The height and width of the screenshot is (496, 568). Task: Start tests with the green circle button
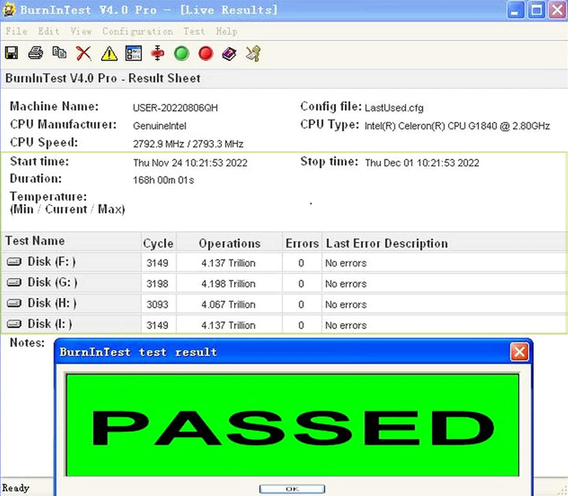tap(181, 53)
